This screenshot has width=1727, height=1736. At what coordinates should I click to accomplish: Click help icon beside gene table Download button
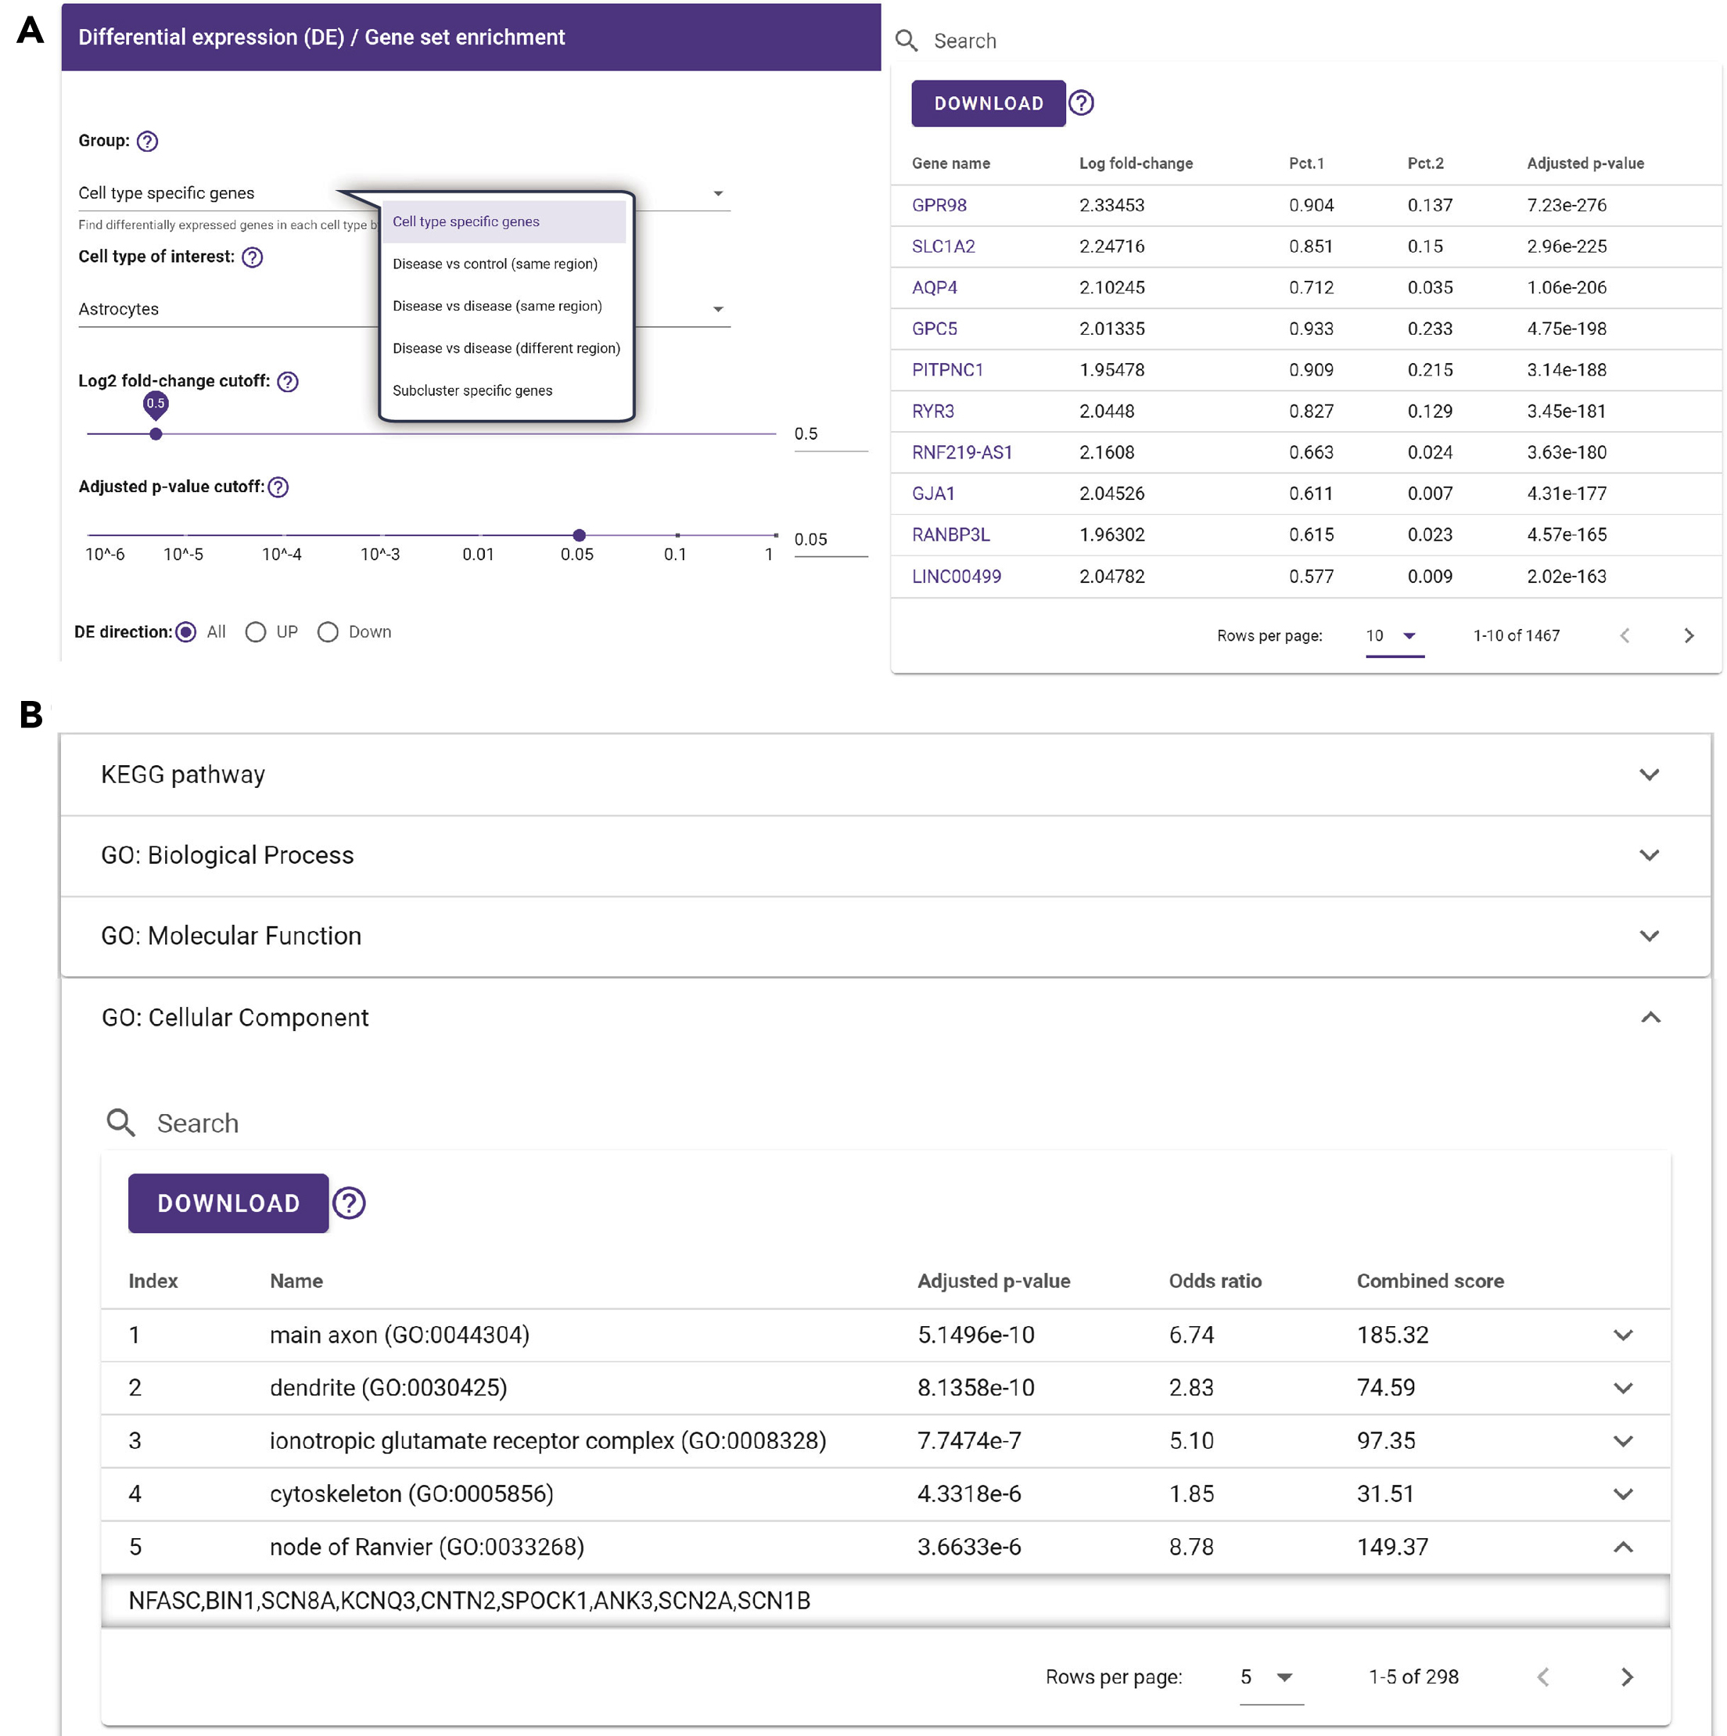pos(1081,103)
